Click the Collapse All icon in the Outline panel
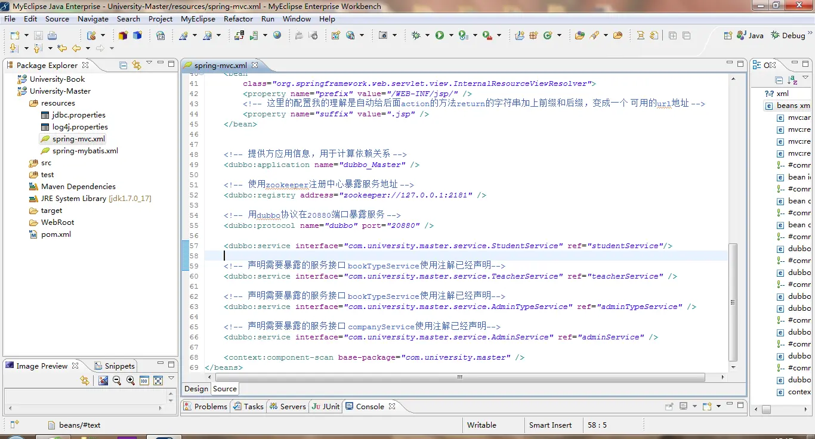The height and width of the screenshot is (439, 815). pos(779,80)
